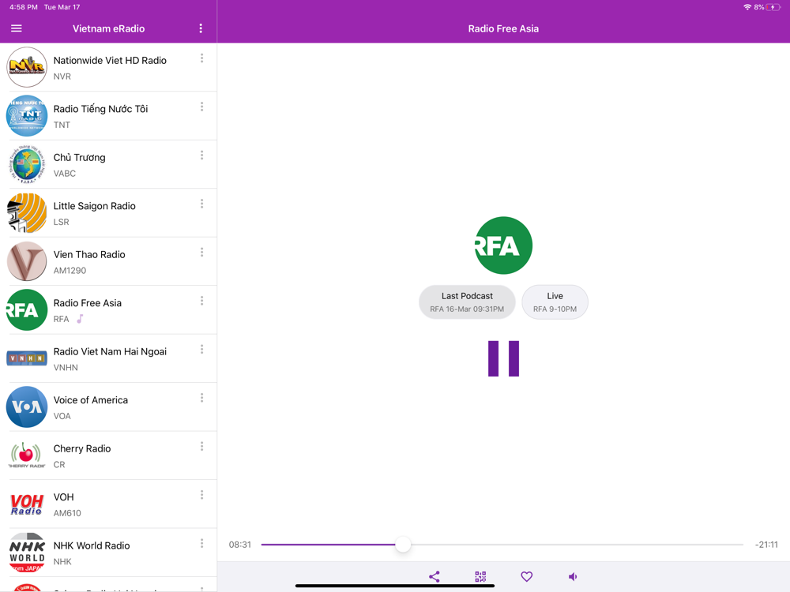This screenshot has width=790, height=592.
Task: Open options for Nationwide Viet HD Radio
Action: pos(202,58)
